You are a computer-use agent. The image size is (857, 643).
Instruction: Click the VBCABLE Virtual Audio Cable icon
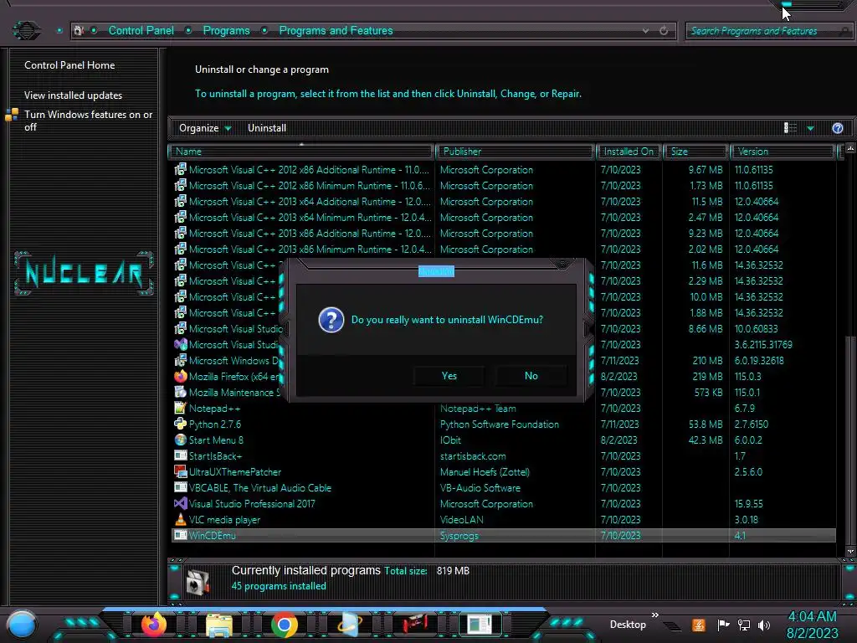point(181,487)
